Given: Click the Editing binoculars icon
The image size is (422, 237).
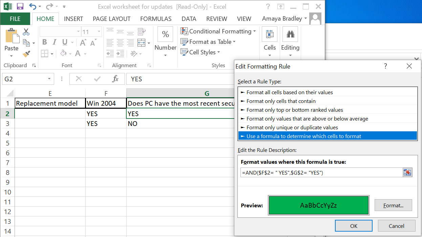Looking at the screenshot, I should pyautogui.click(x=290, y=34).
